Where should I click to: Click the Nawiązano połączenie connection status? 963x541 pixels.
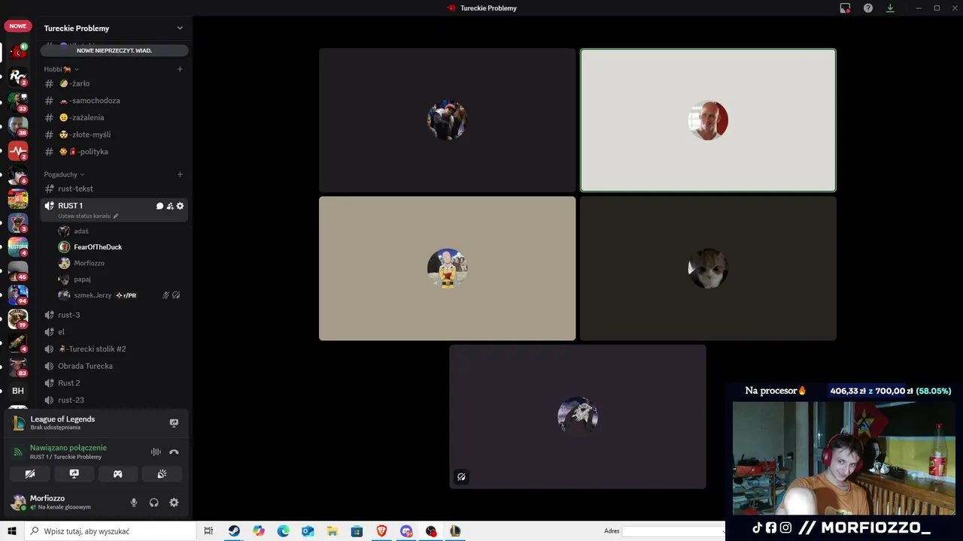point(68,448)
